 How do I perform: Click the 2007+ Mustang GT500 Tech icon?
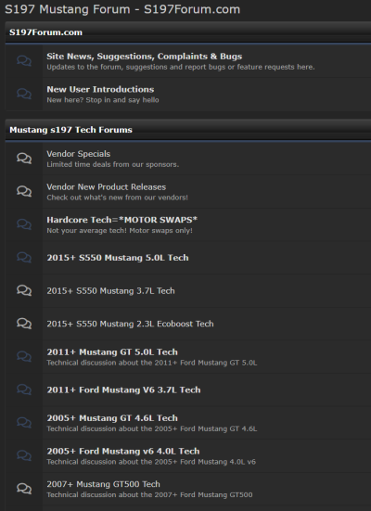(24, 489)
